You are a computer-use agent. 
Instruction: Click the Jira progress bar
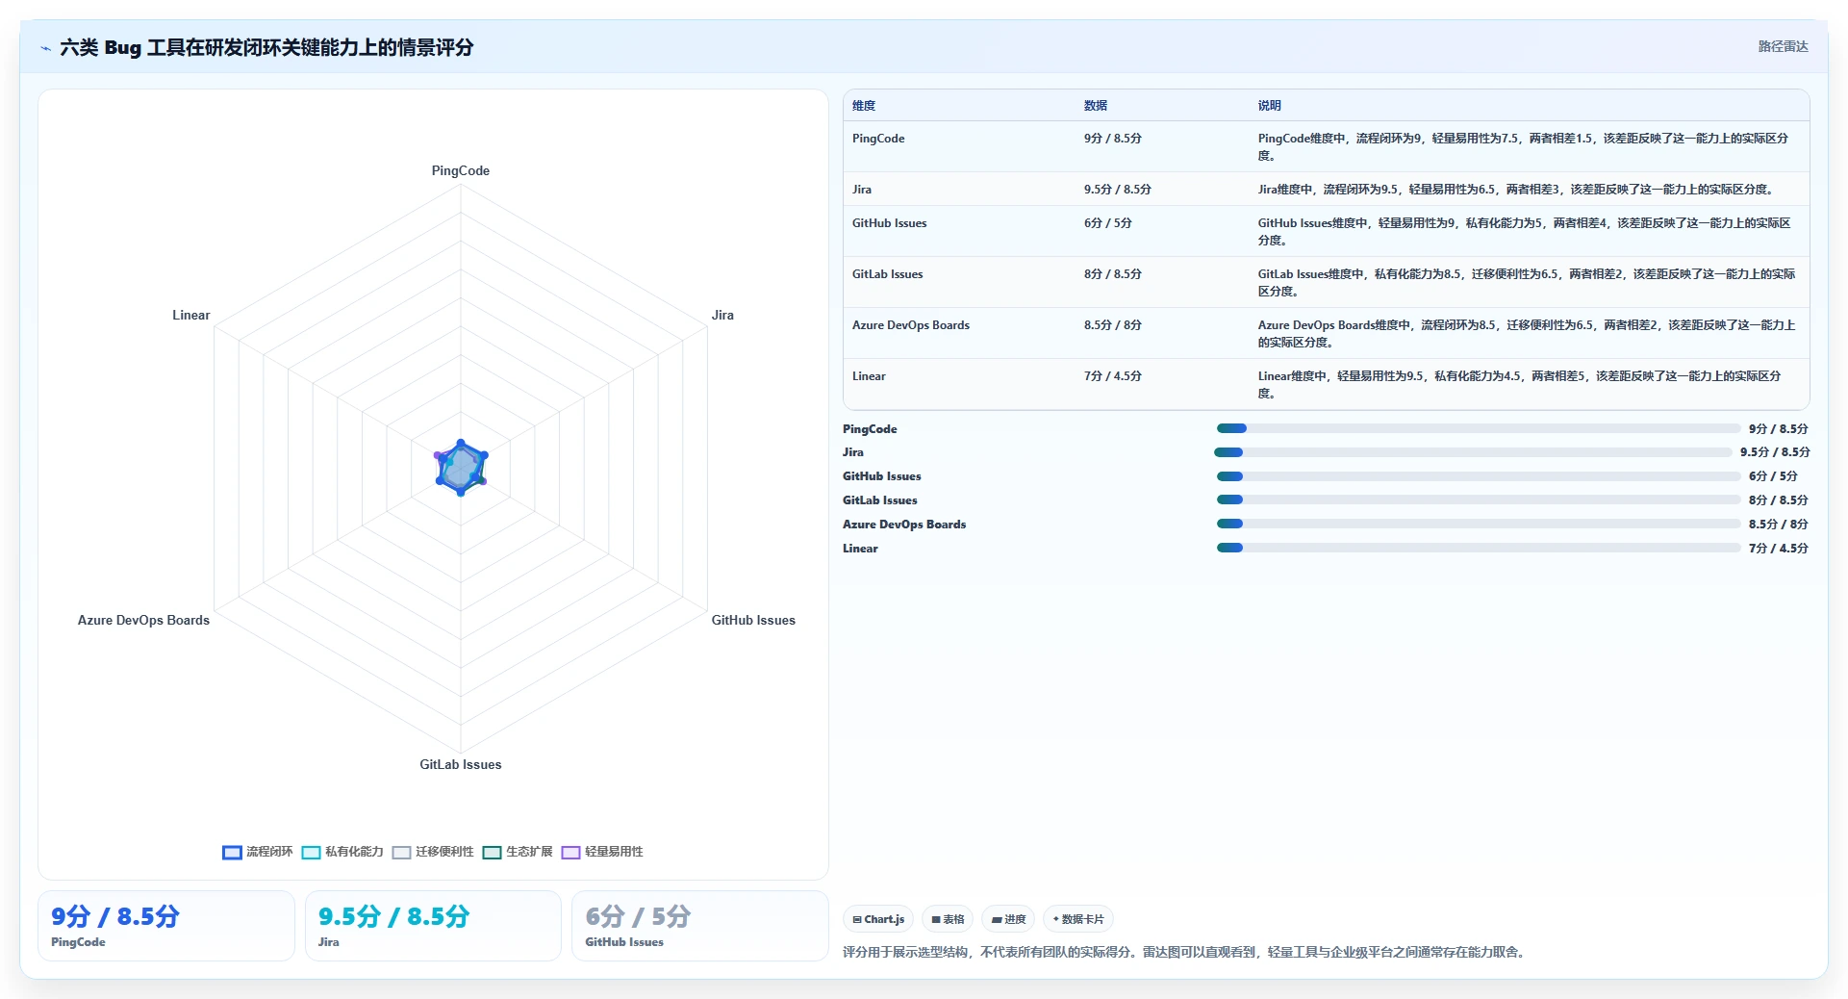pos(1473,452)
